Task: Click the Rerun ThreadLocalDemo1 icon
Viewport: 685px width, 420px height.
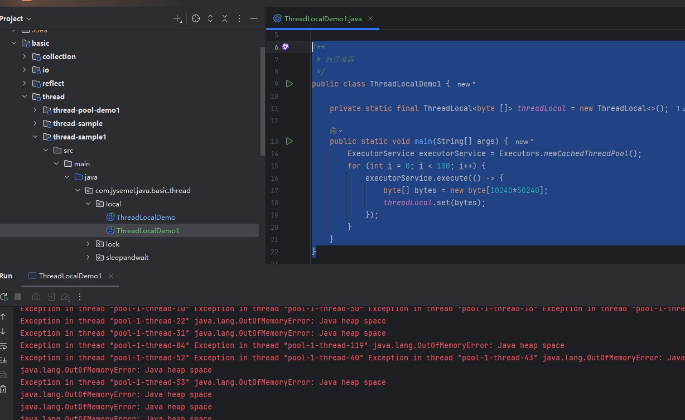Action: [4, 297]
